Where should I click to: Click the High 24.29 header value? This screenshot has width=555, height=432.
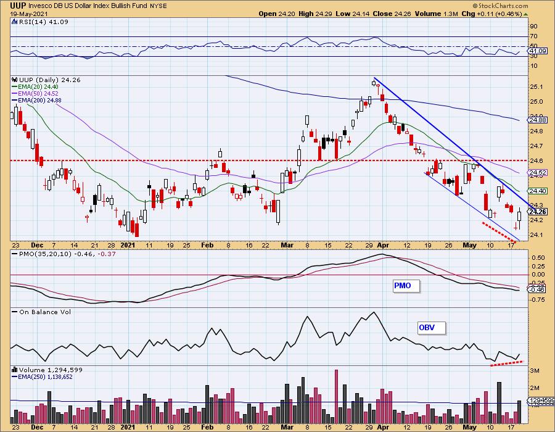pos(315,14)
